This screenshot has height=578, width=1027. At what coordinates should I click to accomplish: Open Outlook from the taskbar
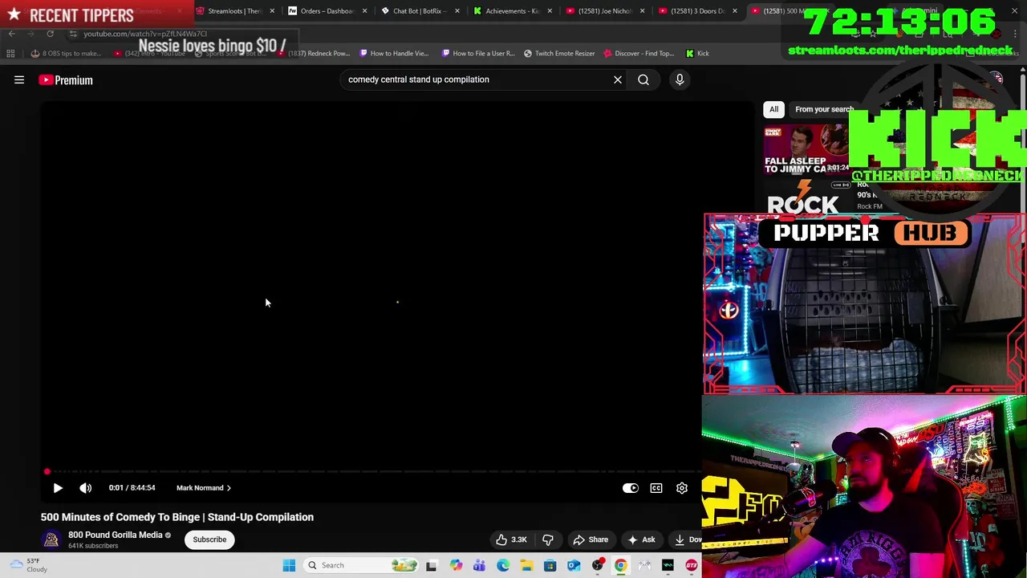pyautogui.click(x=574, y=565)
